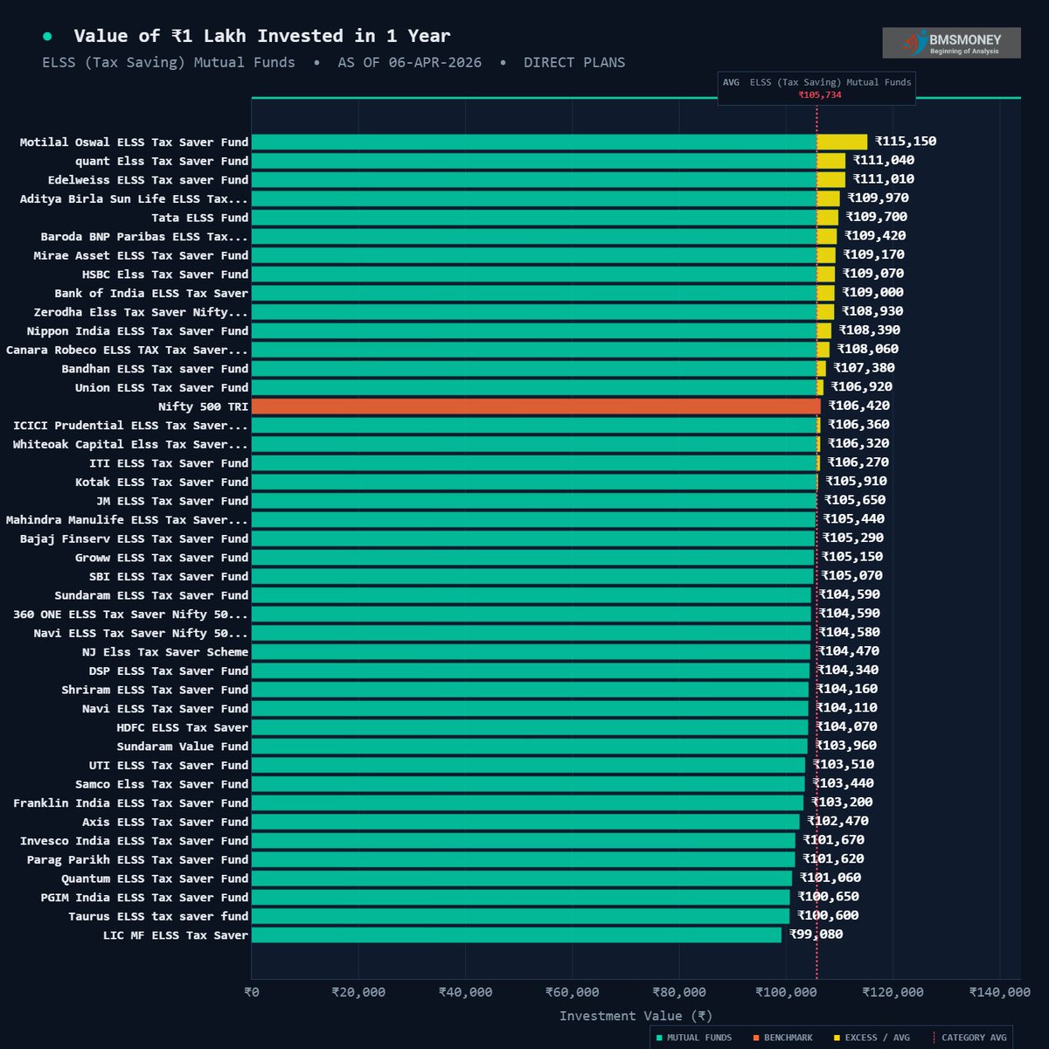The width and height of the screenshot is (1049, 1049).
Task: Click the Mutual Funds legend swatch
Action: 659,1038
